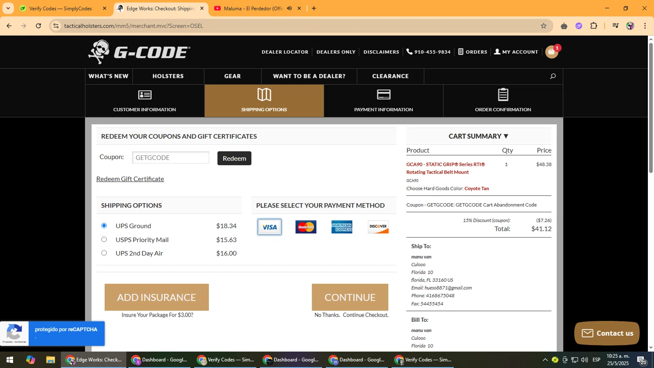Open Chrome three-dot menu
Viewport: 654px width, 368px height.
645,26
